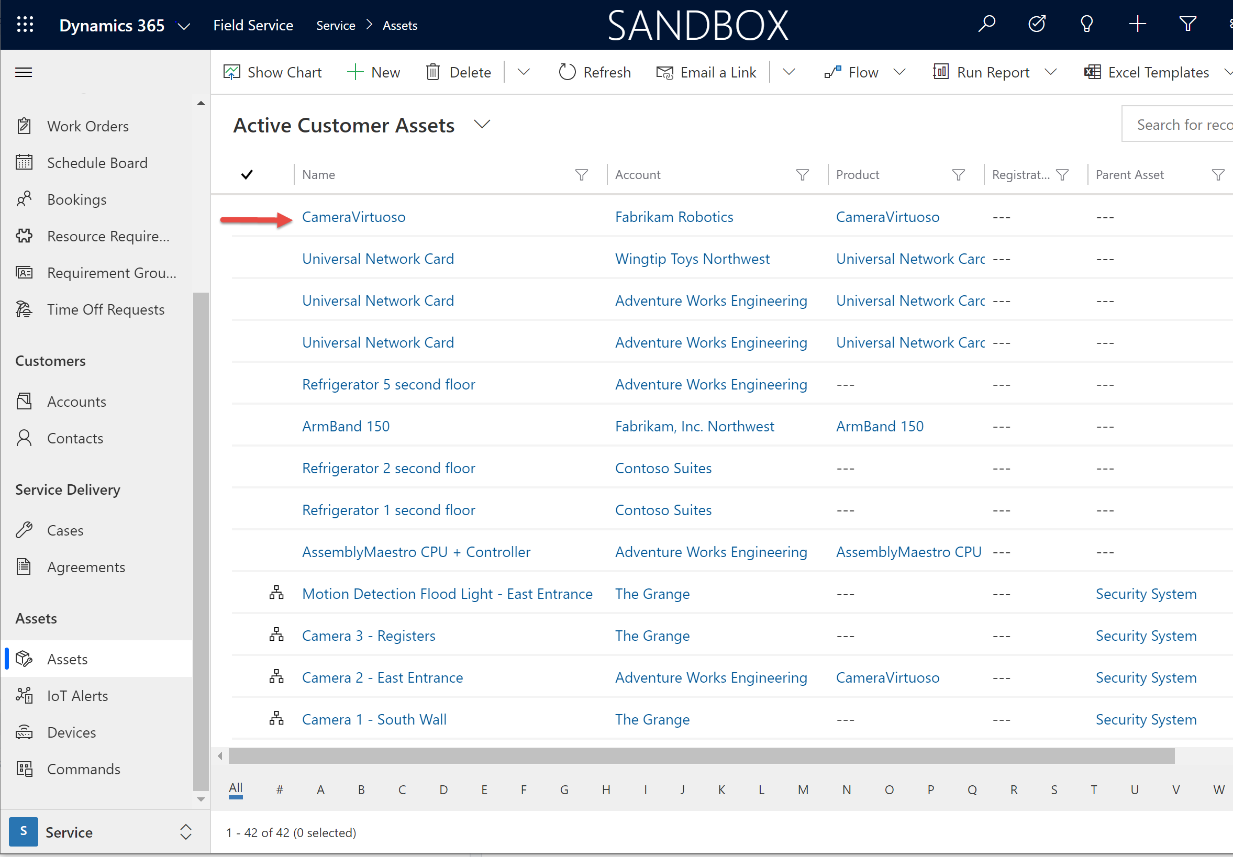
Task: Filter the Parent Asset column with funnel icon
Action: [x=1218, y=175]
